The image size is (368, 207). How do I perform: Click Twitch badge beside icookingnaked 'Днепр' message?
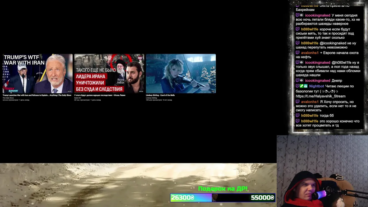point(298,80)
